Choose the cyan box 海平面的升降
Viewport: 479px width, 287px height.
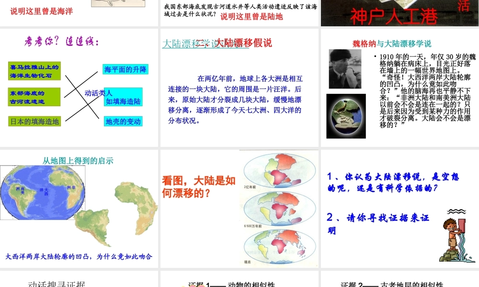click(x=125, y=69)
